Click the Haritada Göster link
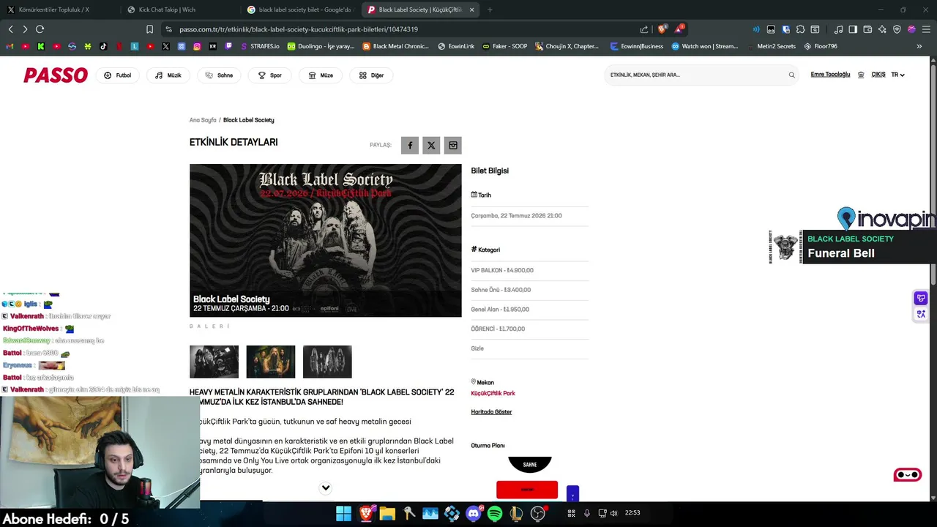The width and height of the screenshot is (937, 527). (491, 412)
